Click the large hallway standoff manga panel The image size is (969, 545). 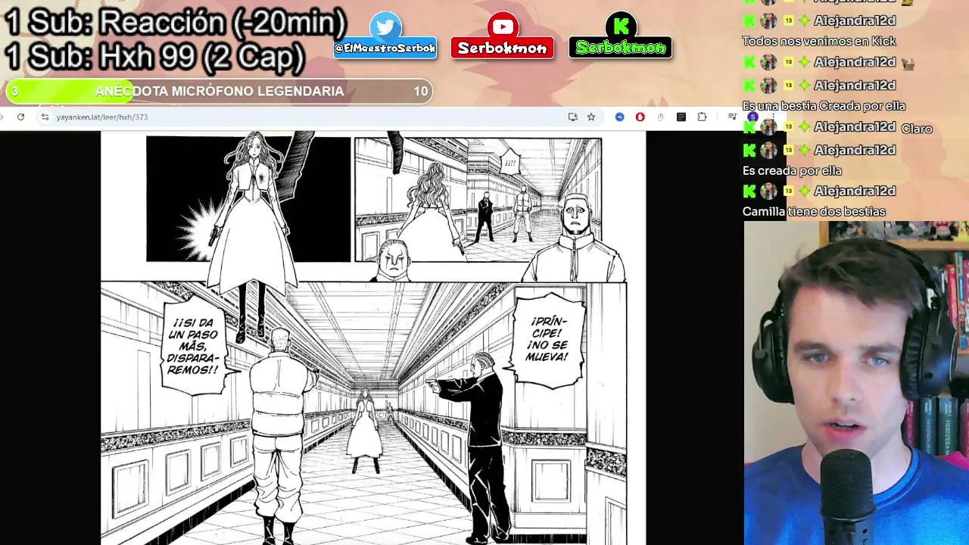[363, 413]
